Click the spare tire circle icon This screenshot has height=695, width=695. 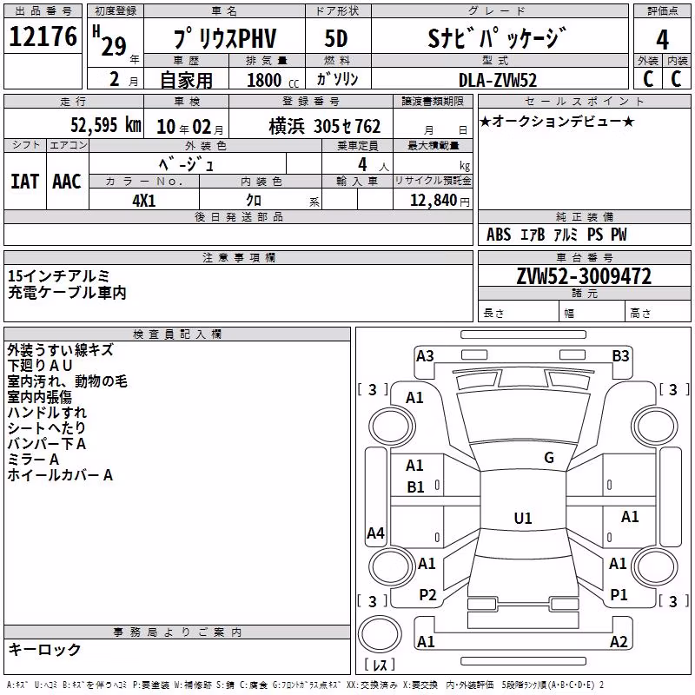(x=380, y=634)
